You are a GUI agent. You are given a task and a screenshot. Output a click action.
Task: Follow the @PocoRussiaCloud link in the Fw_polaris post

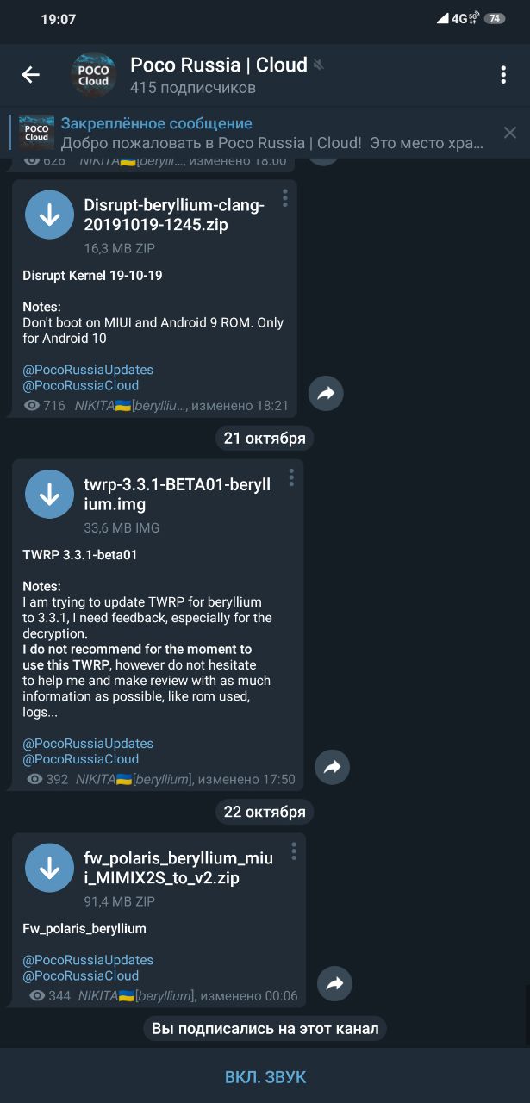(x=80, y=975)
